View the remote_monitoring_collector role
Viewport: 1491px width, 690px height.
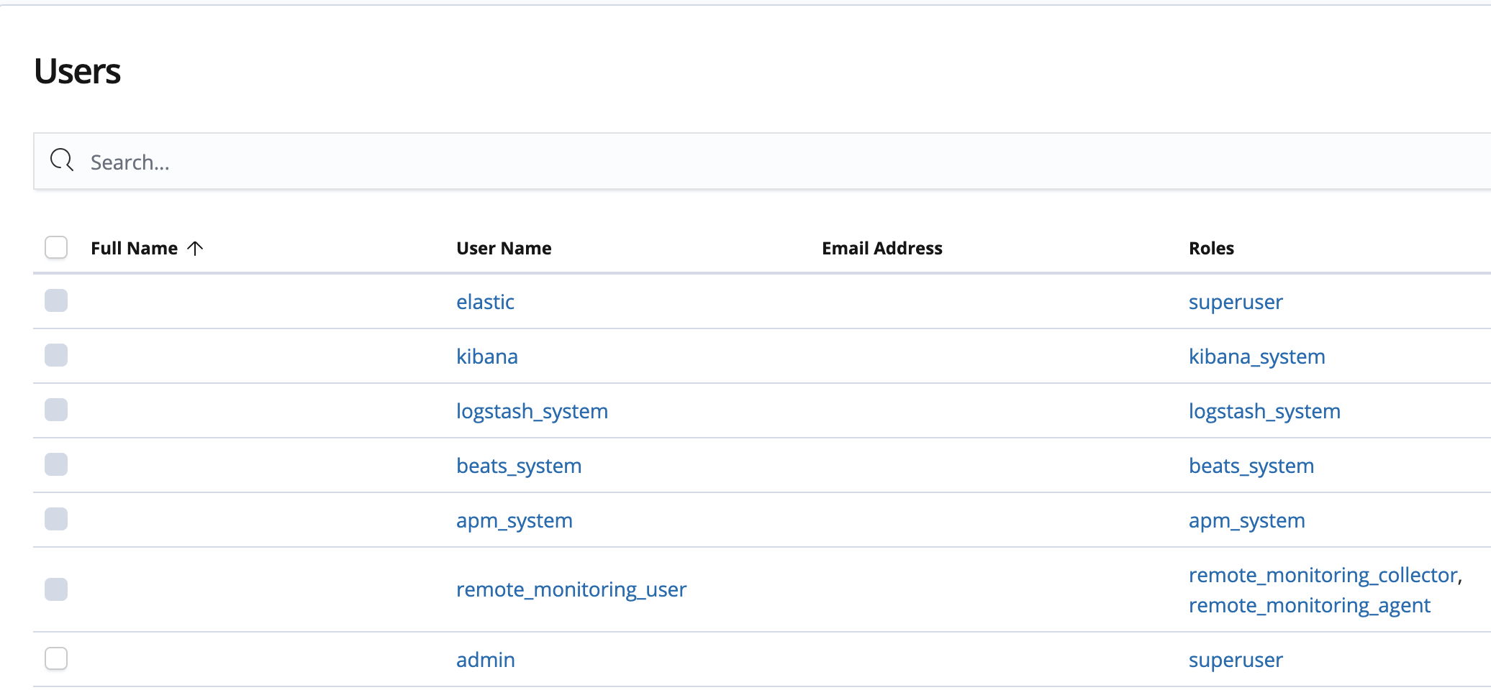click(x=1323, y=575)
